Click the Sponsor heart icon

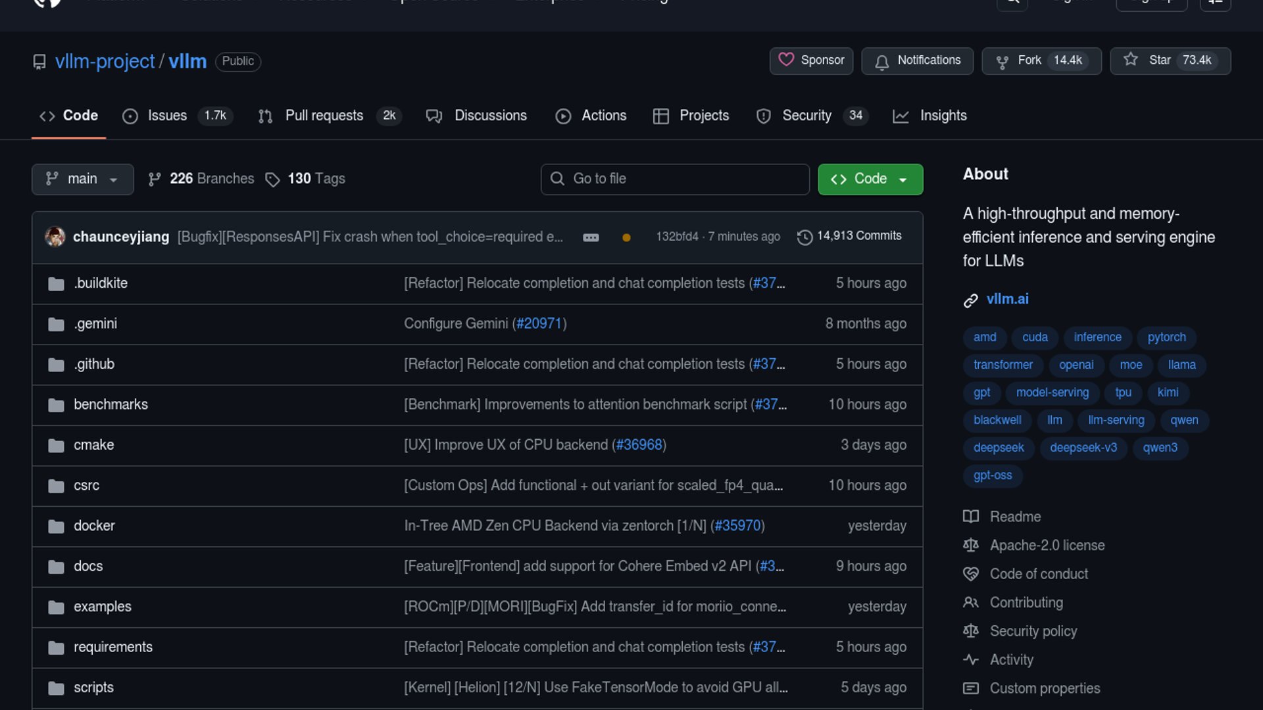click(x=786, y=60)
